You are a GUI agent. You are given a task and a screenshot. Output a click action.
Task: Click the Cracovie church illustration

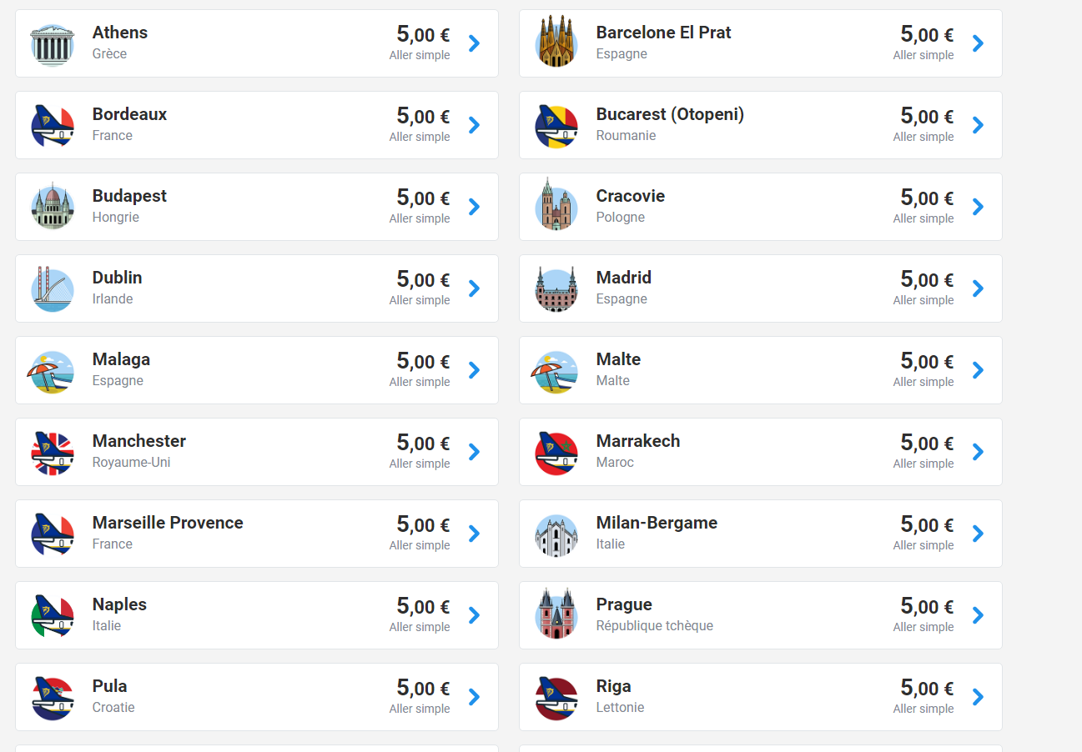pos(556,207)
